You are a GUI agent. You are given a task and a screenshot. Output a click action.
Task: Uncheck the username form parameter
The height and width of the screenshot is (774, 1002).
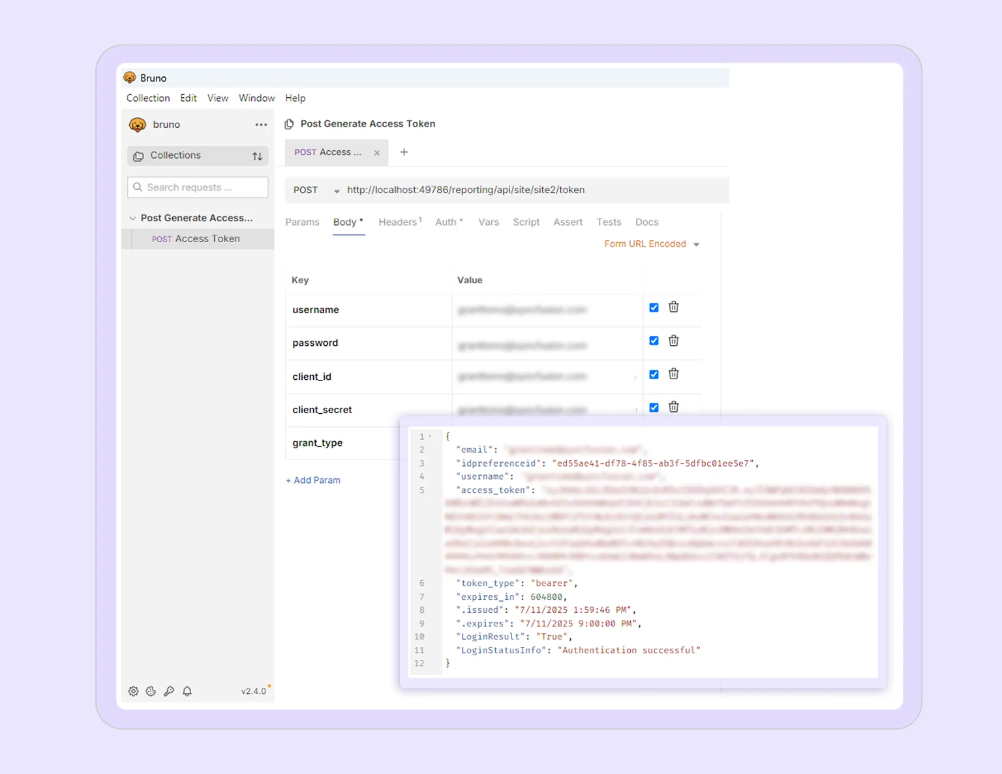[x=654, y=307]
